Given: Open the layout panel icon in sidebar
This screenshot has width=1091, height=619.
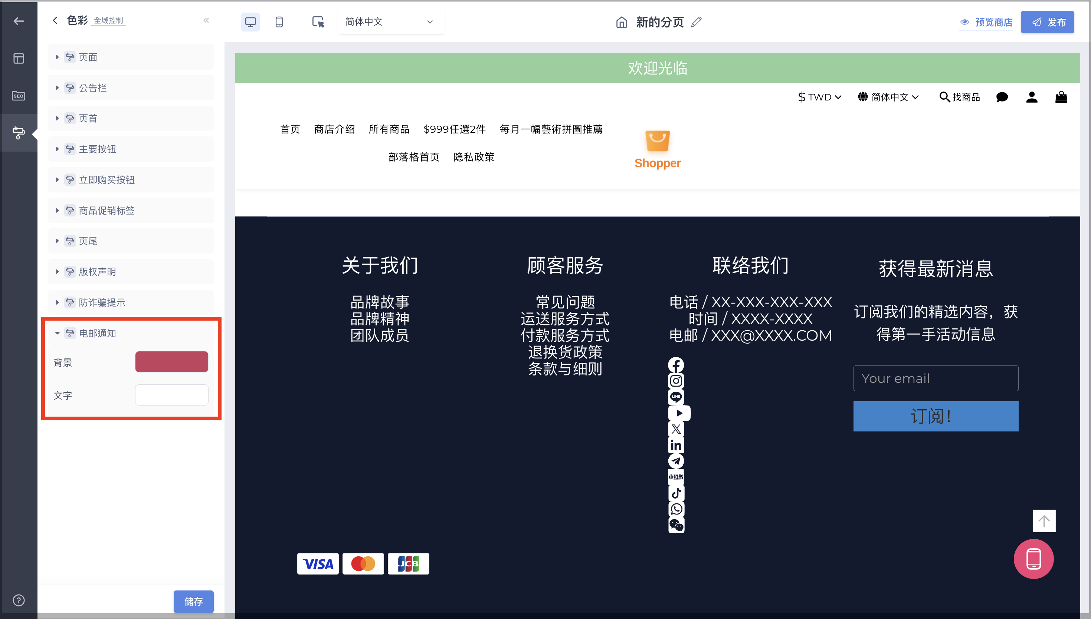Looking at the screenshot, I should [x=18, y=58].
